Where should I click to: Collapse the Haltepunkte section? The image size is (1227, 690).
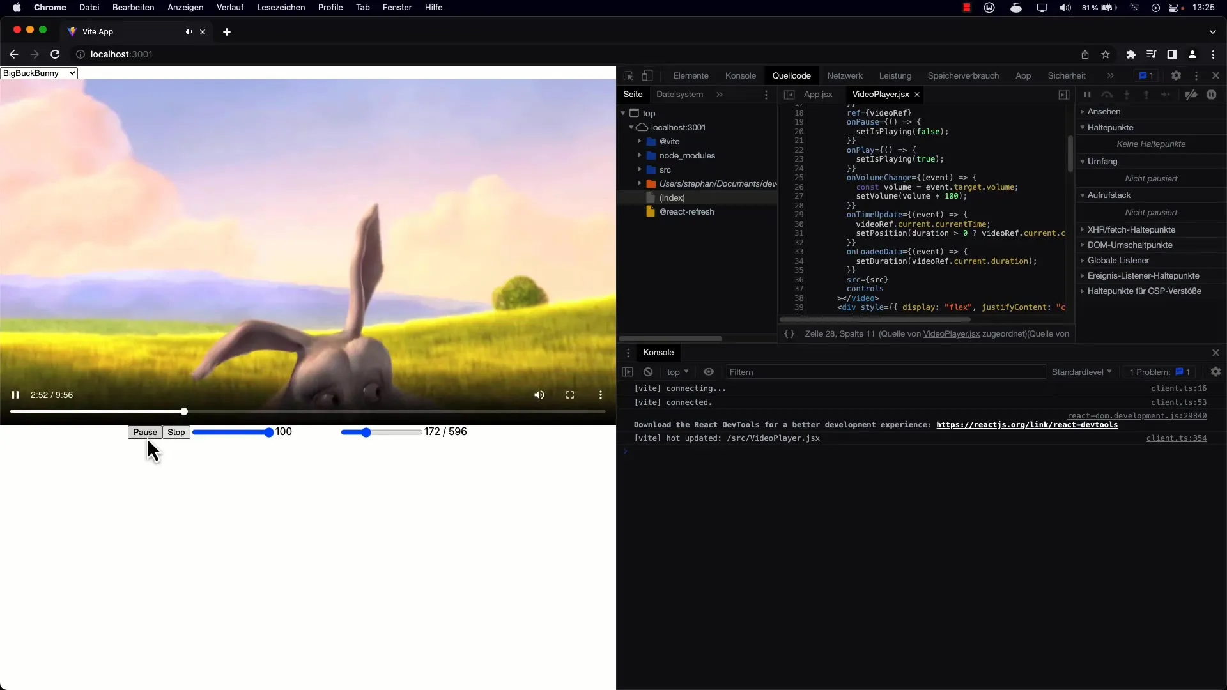pyautogui.click(x=1110, y=127)
